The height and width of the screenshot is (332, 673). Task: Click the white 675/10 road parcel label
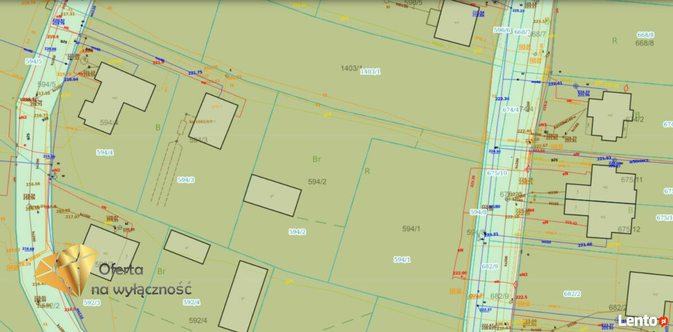[497, 173]
